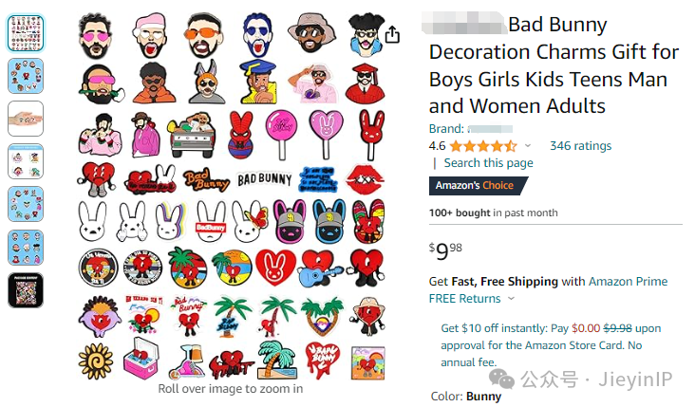Screen dimensions: 695x407
Task: Click the main charms product image
Action: 232,195
